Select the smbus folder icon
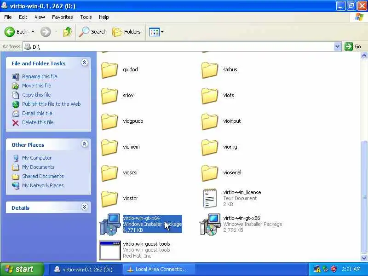Viewport: 368px width, 276px height. point(210,70)
